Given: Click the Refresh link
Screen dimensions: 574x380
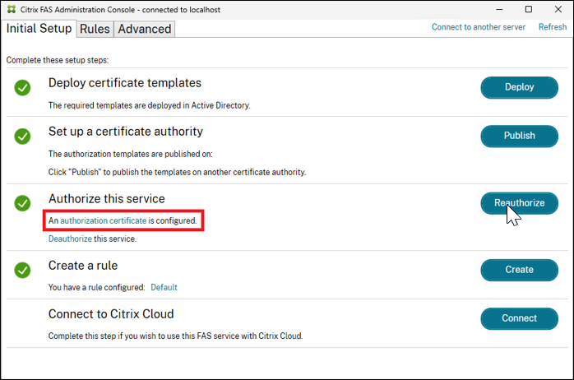Looking at the screenshot, I should tap(553, 27).
